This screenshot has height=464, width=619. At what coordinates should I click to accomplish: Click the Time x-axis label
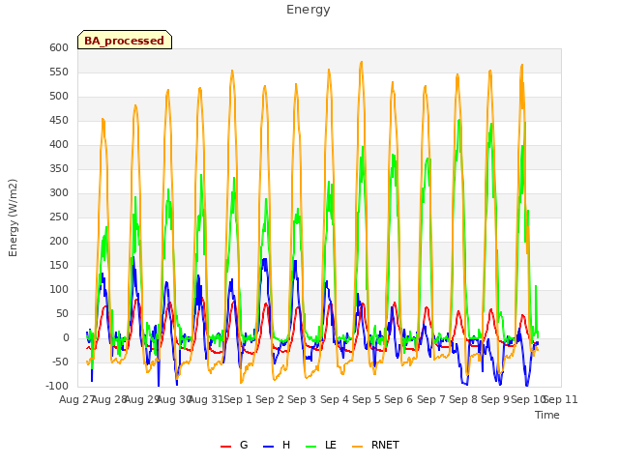[547, 415]
